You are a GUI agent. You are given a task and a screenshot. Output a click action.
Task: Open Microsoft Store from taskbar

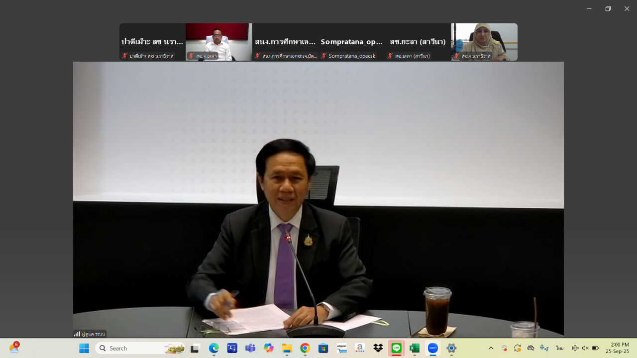[x=323, y=348]
